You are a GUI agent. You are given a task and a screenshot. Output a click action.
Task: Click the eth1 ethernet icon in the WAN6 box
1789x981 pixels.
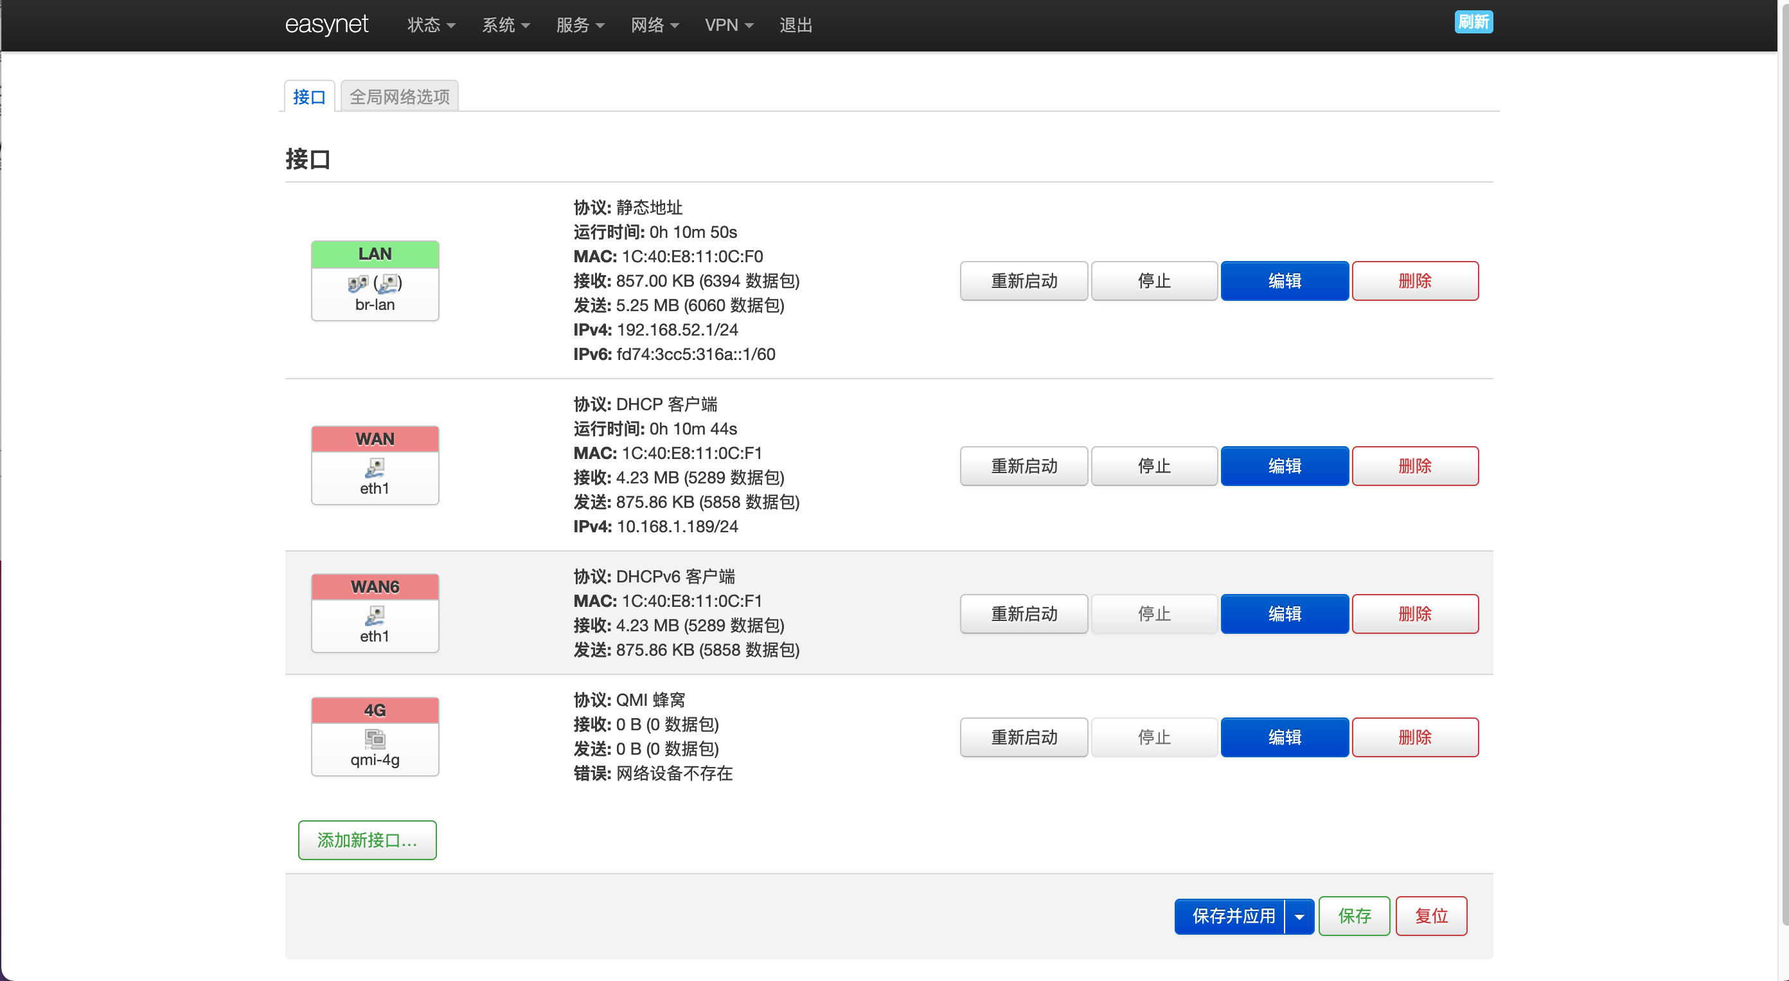[375, 616]
